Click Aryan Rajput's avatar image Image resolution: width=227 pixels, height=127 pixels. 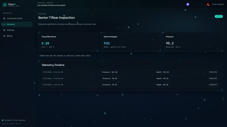[208, 4]
